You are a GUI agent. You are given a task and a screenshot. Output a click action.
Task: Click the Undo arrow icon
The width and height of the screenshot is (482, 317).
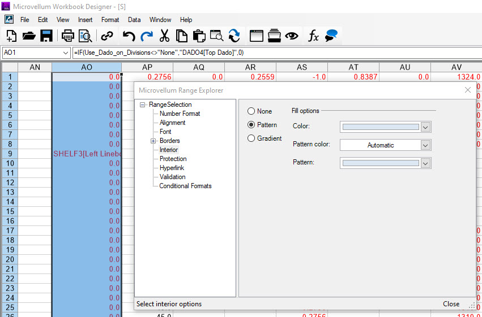[129, 36]
